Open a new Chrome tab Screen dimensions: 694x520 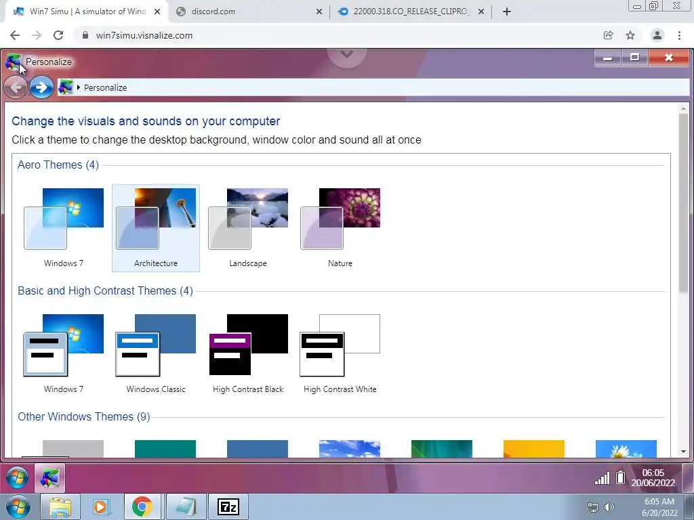[507, 12]
